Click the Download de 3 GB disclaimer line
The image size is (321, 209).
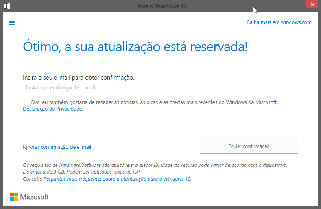pyautogui.click(x=82, y=172)
